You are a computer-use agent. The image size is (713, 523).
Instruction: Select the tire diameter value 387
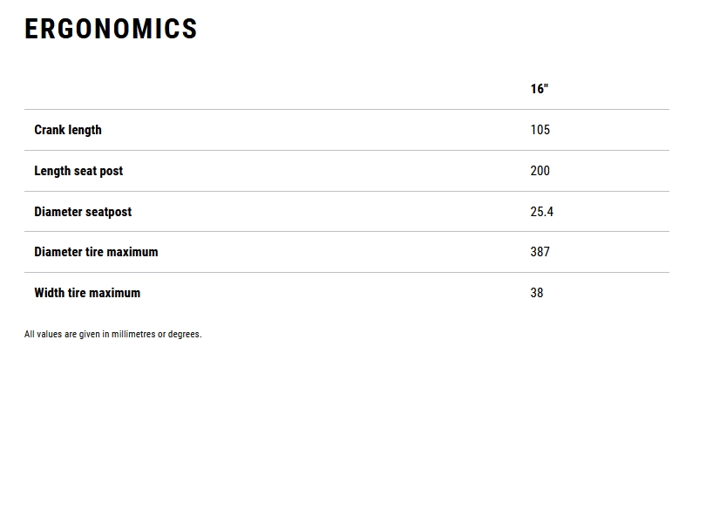pyautogui.click(x=540, y=252)
